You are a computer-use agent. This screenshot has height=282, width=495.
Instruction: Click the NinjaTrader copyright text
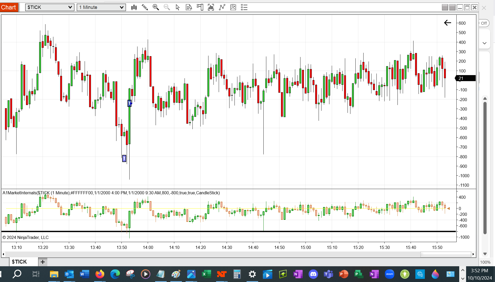pos(25,237)
